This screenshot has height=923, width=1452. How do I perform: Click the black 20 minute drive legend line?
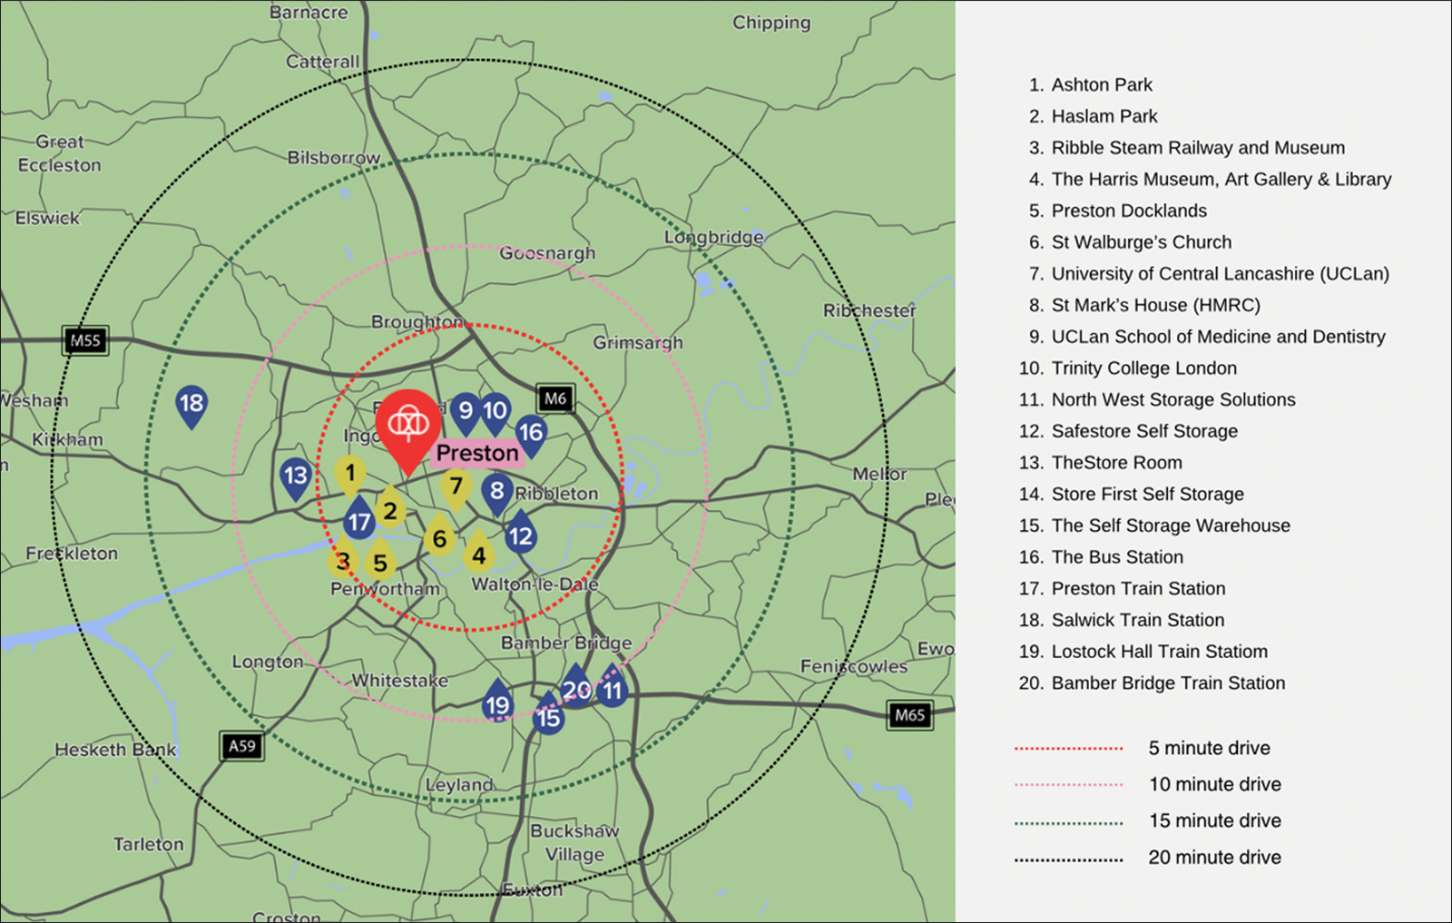point(1069,859)
